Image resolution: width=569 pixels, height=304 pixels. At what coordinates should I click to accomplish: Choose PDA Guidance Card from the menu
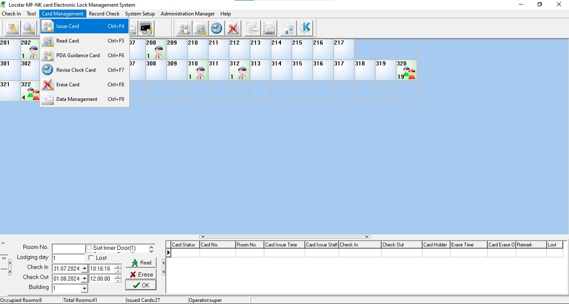tap(84, 56)
